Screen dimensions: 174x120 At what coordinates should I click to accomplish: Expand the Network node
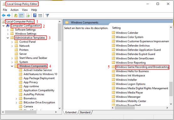tap(12, 46)
